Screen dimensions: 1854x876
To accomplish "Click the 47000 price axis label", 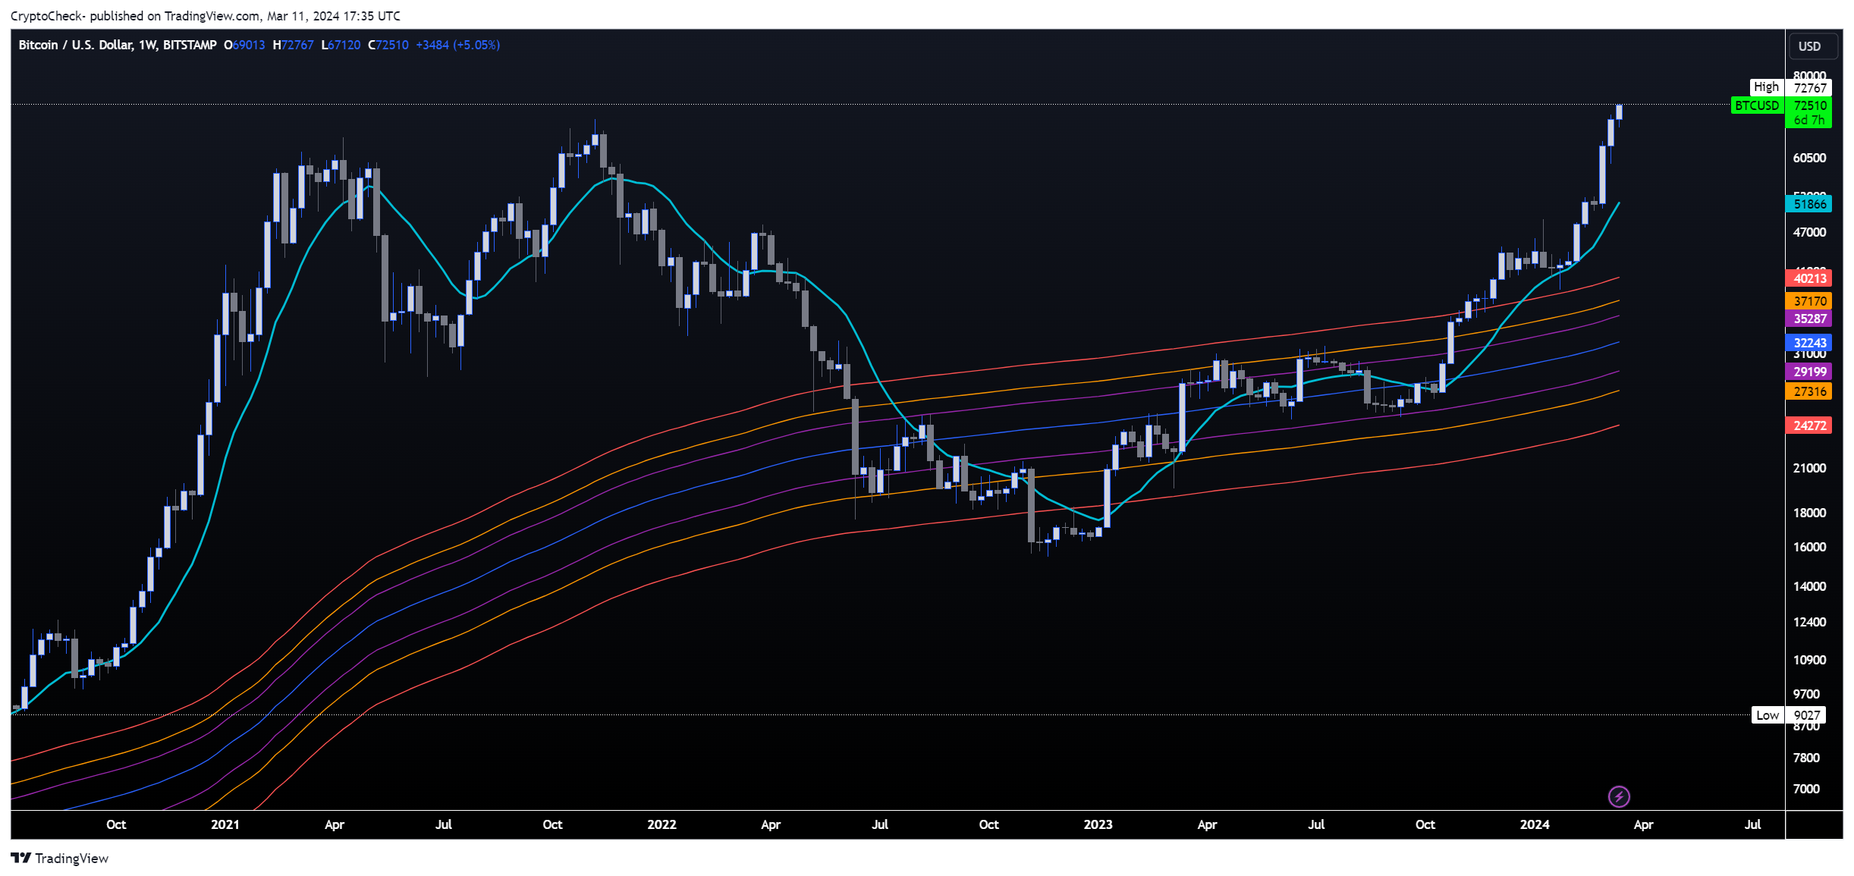I will [1809, 232].
